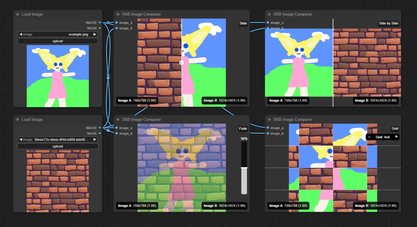Click the right arrow on the 30eee72c image selector
This screenshot has width=417, height=227.
pyautogui.click(x=95, y=140)
